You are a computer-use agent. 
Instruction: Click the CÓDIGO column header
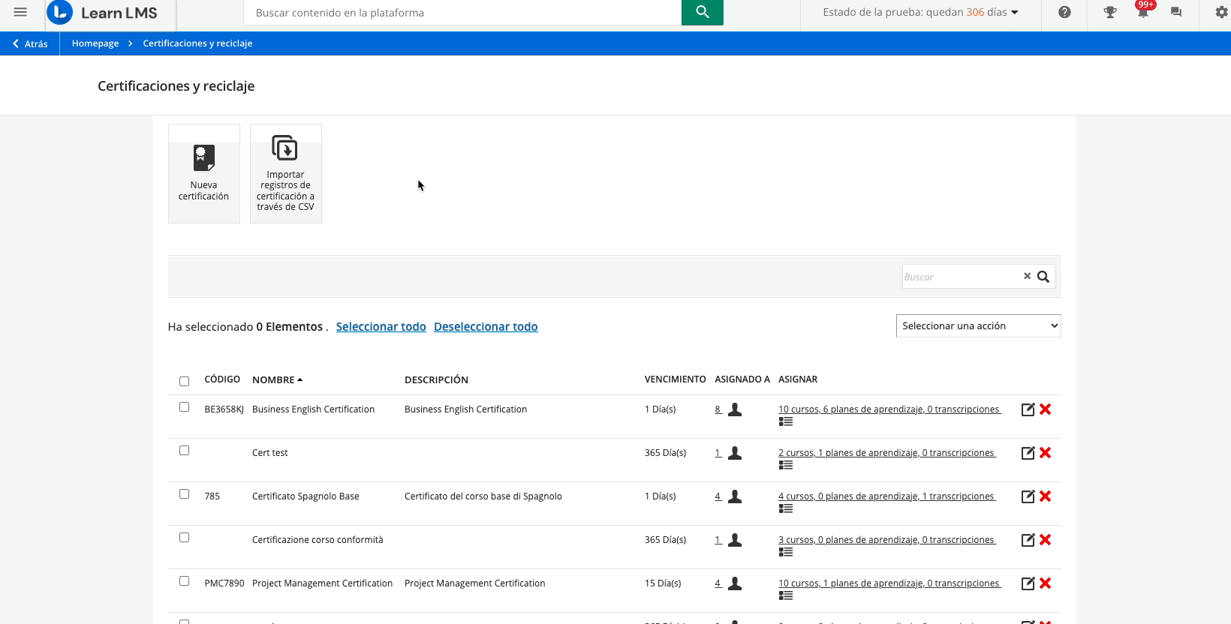222,379
